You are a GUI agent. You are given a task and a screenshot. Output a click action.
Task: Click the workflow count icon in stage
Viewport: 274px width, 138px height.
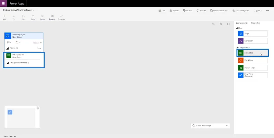tap(17, 42)
